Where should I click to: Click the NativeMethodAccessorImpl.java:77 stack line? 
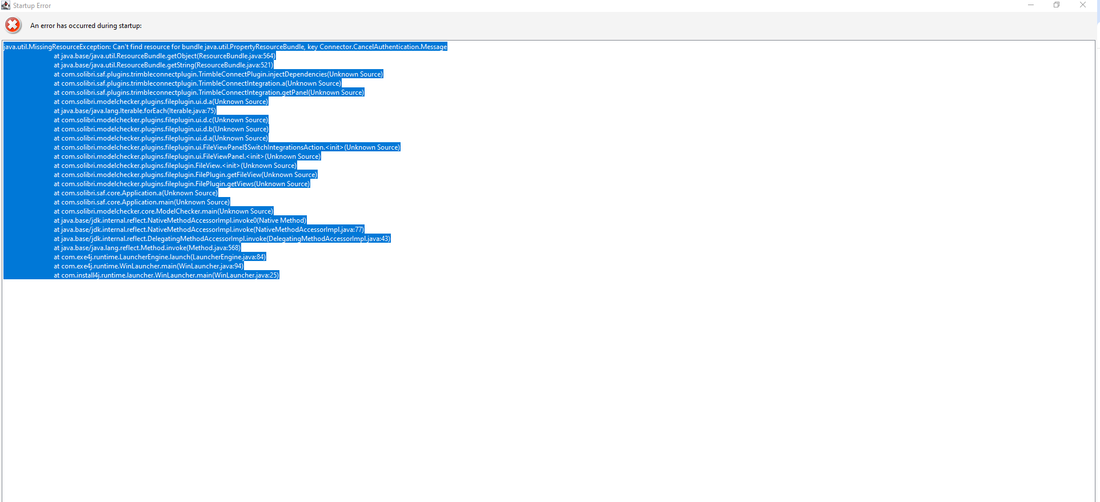(x=209, y=230)
